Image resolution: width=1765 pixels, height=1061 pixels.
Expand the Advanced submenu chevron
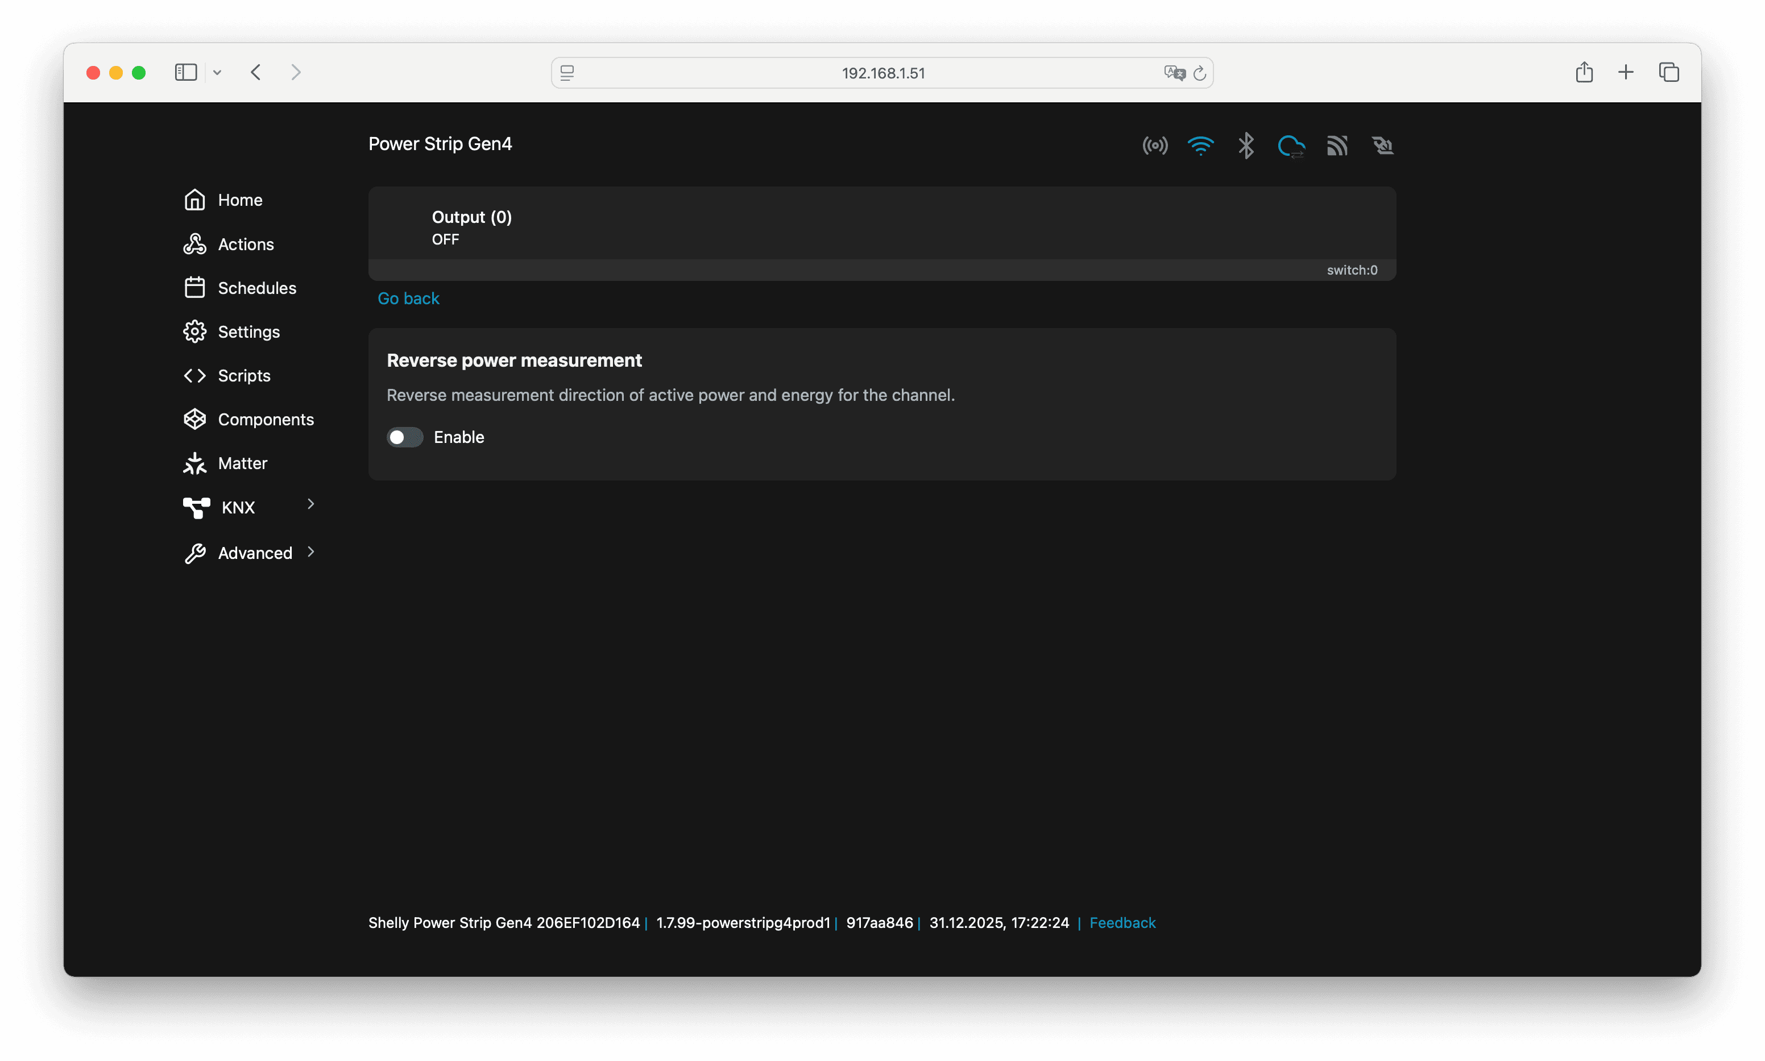point(311,552)
